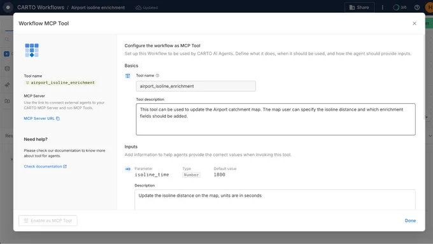Click the CARTO logo home icon

click(x=8, y=8)
